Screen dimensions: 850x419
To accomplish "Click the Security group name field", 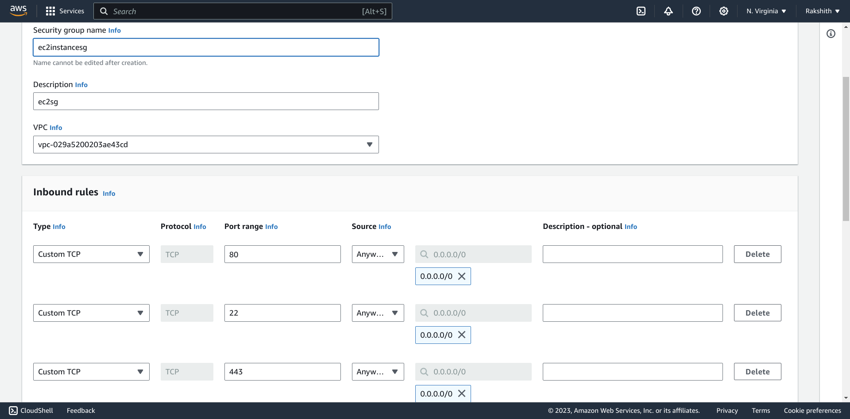I will point(206,47).
